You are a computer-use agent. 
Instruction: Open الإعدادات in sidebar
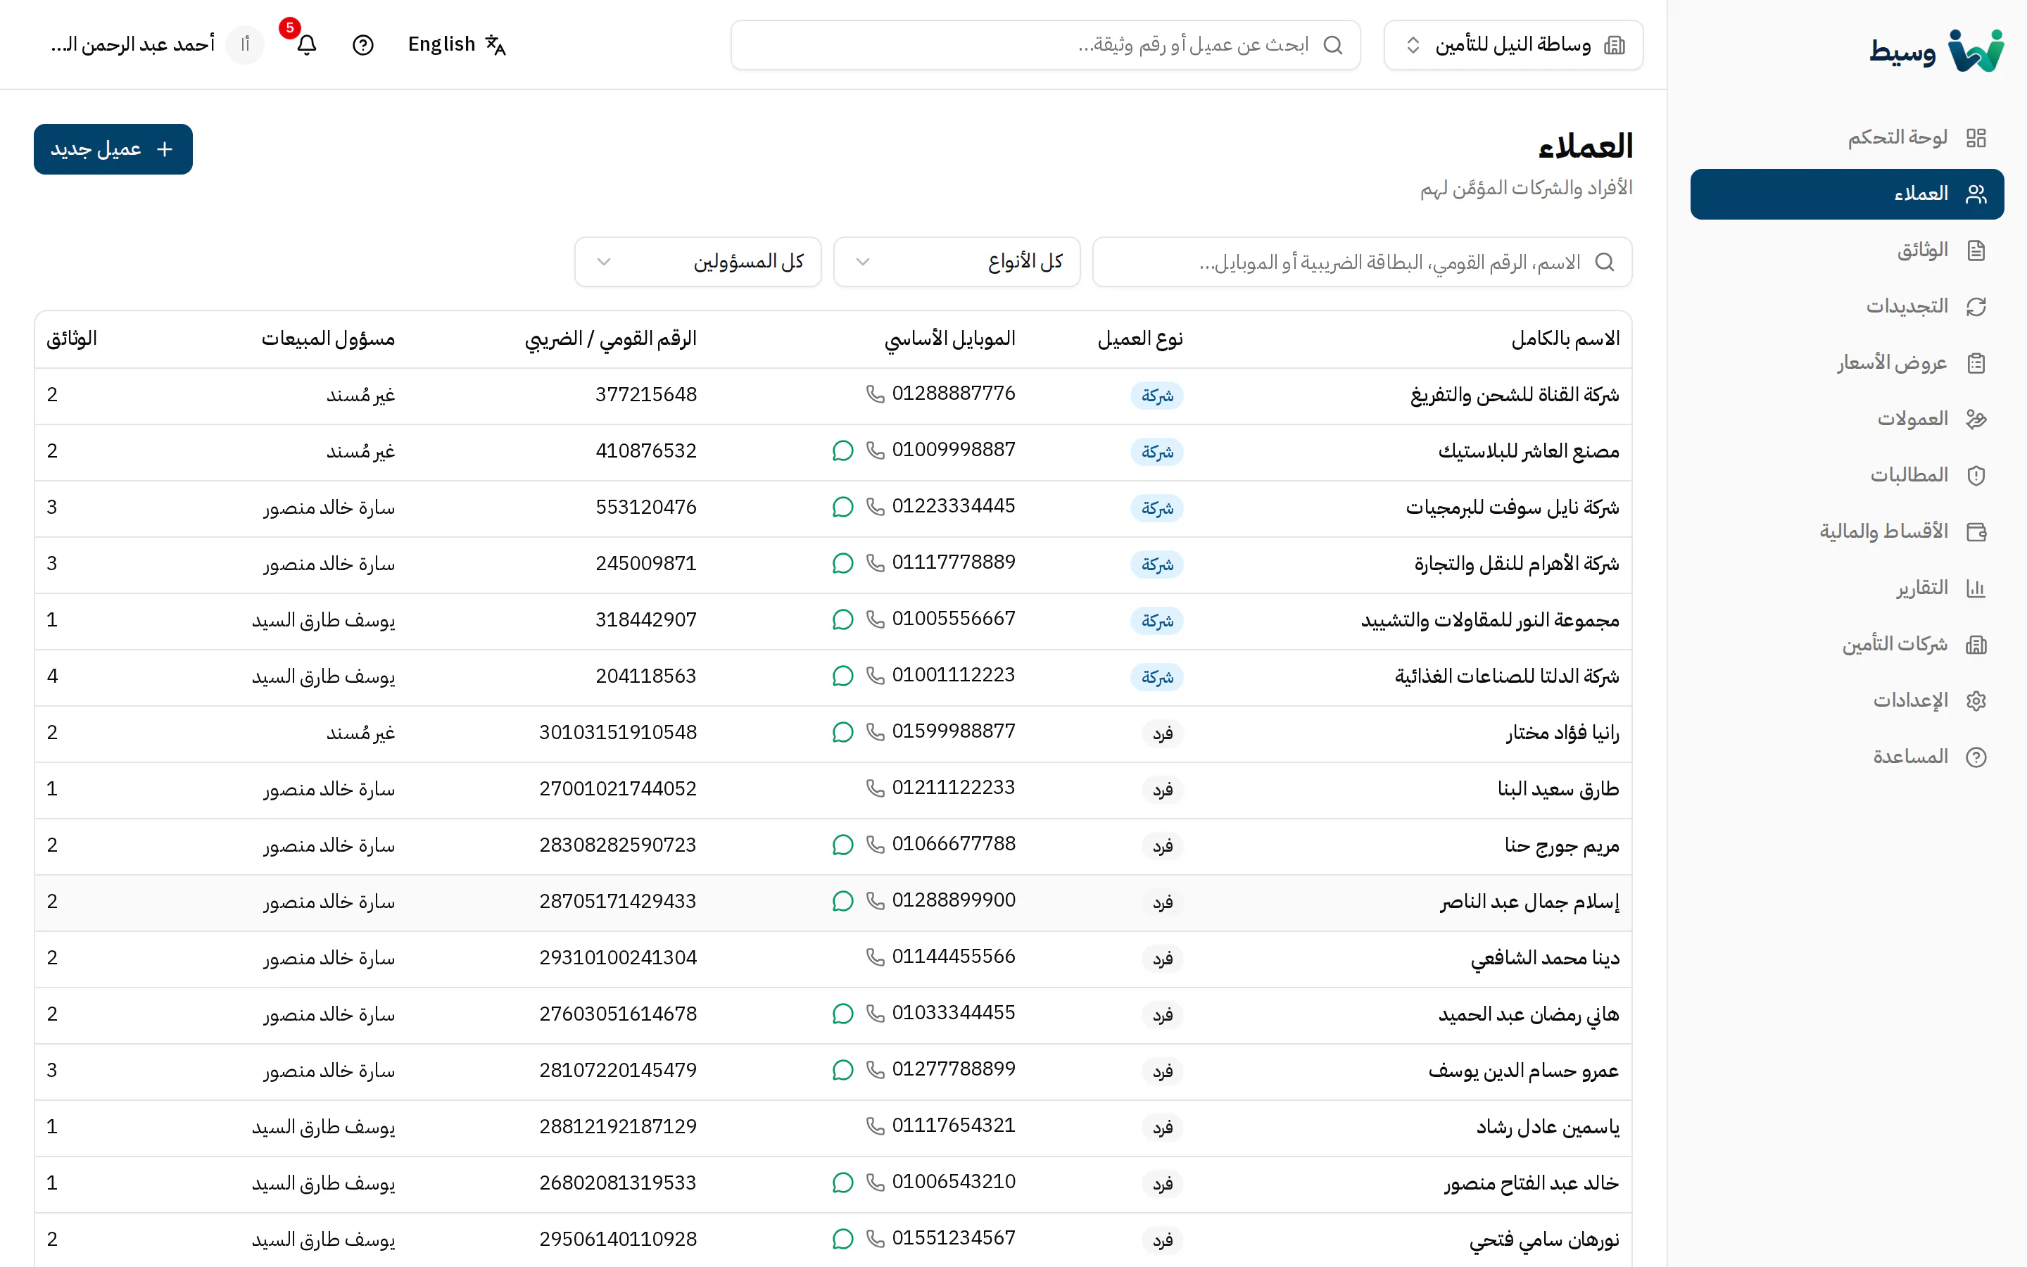pyautogui.click(x=1847, y=700)
